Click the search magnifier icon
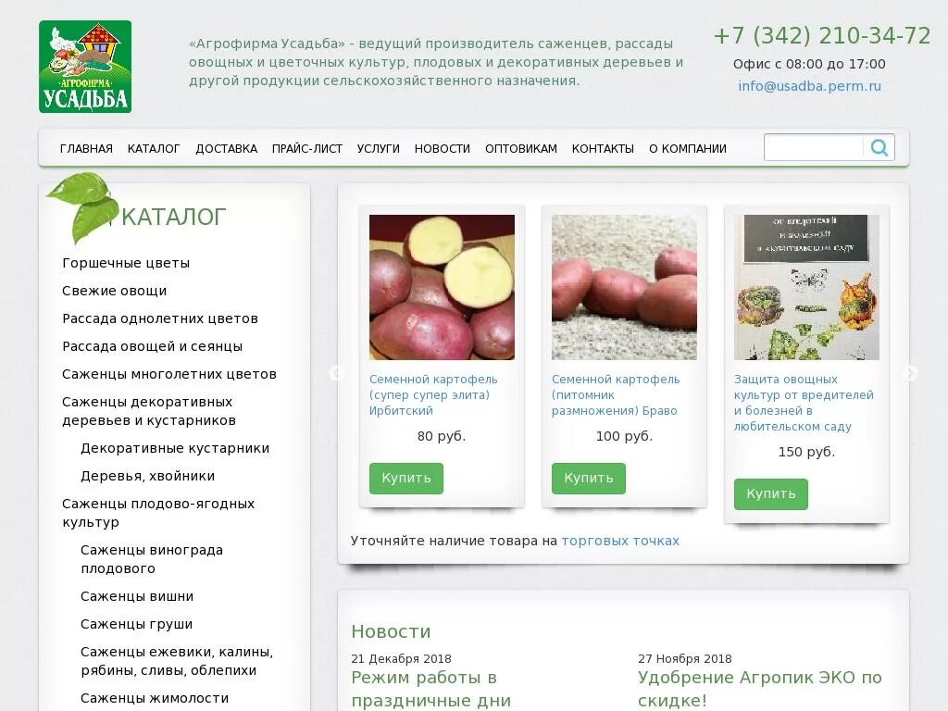The height and width of the screenshot is (711, 948). (x=879, y=147)
